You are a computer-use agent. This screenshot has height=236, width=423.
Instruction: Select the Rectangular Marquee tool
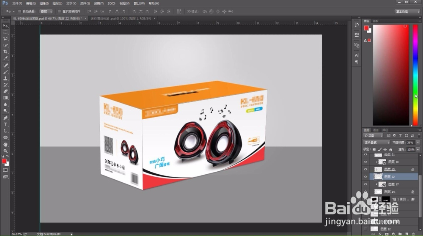(x=5, y=32)
